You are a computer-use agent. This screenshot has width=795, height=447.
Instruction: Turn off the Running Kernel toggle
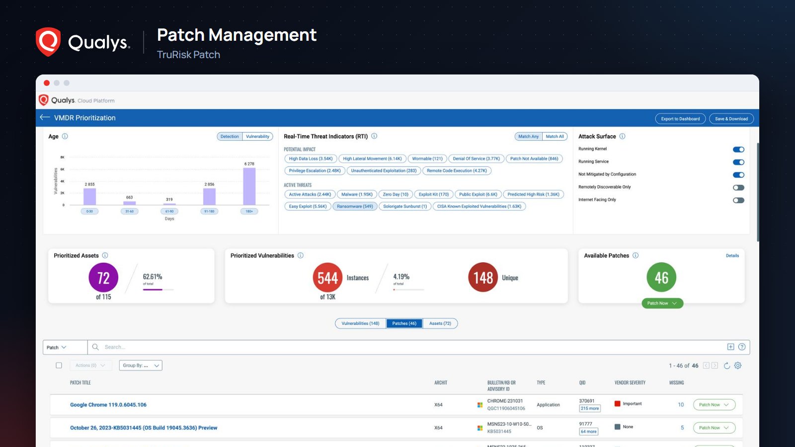pyautogui.click(x=738, y=149)
